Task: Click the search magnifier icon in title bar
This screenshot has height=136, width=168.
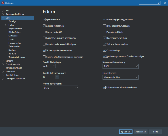Action: [x=159, y=3]
